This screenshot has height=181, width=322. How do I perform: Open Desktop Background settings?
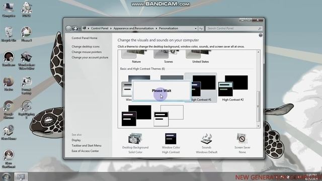click(x=135, y=143)
